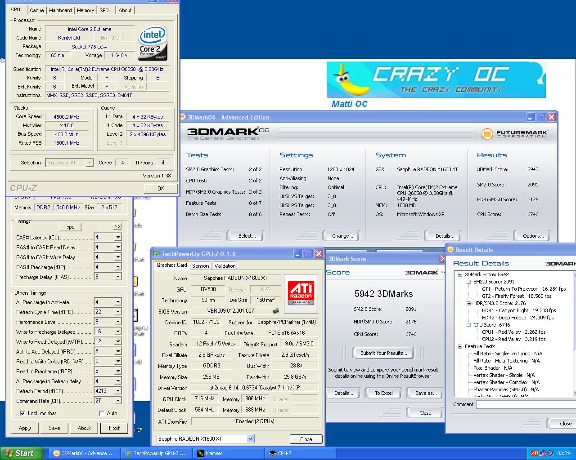Viewport: 576px width, 460px height.
Task: Click the About button in Memset
Action: [x=84, y=428]
